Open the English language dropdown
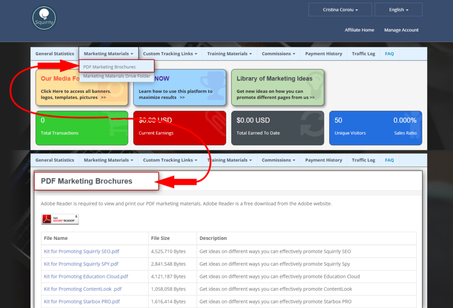 (399, 10)
